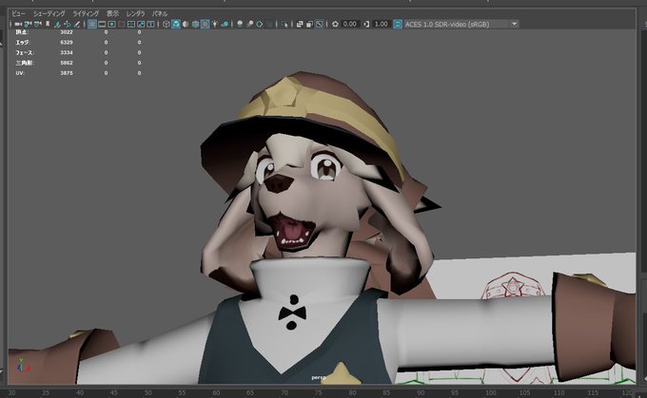Click the フェース count 3334 in HUD
Screen dimensions: 647x398
point(67,53)
